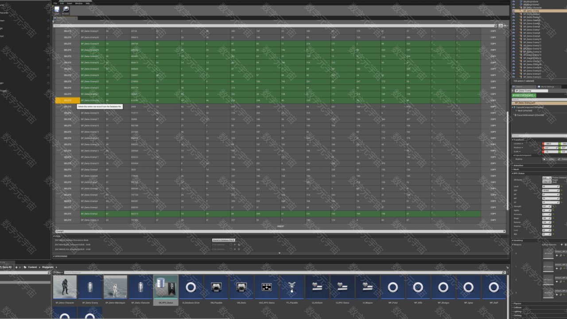Select the GM_Playable game mode asset
The image size is (567, 319).
tap(216, 287)
